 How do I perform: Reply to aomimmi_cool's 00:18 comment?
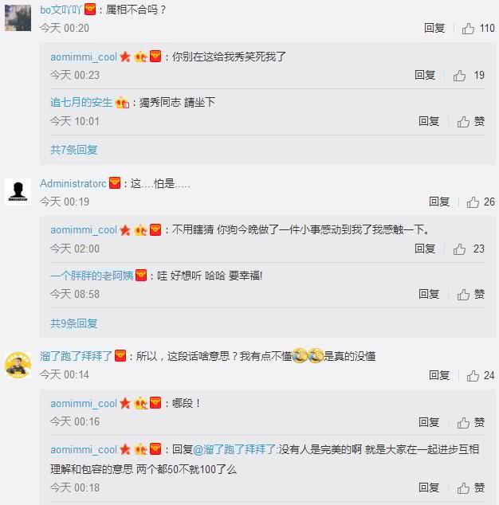429,488
